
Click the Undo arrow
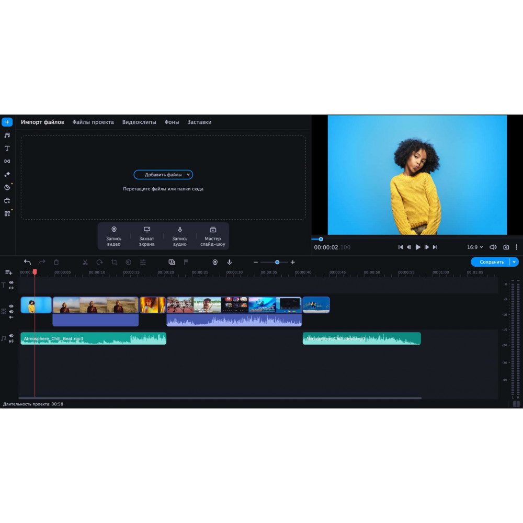coord(27,262)
